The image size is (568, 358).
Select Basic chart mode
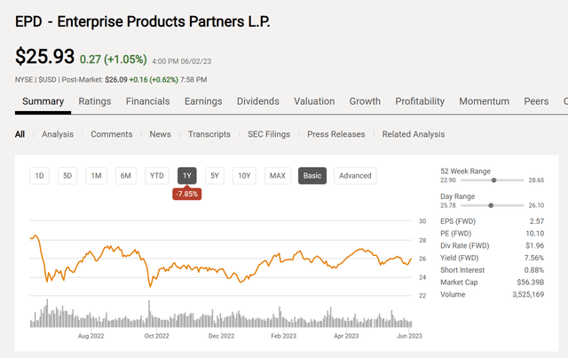(x=312, y=176)
